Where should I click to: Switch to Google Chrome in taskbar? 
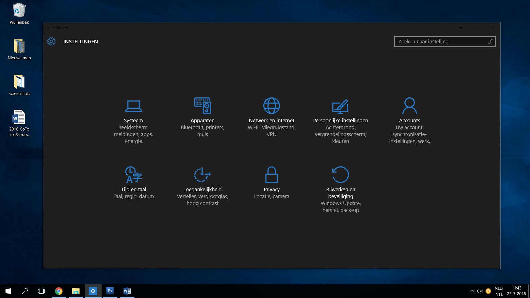[x=59, y=291]
